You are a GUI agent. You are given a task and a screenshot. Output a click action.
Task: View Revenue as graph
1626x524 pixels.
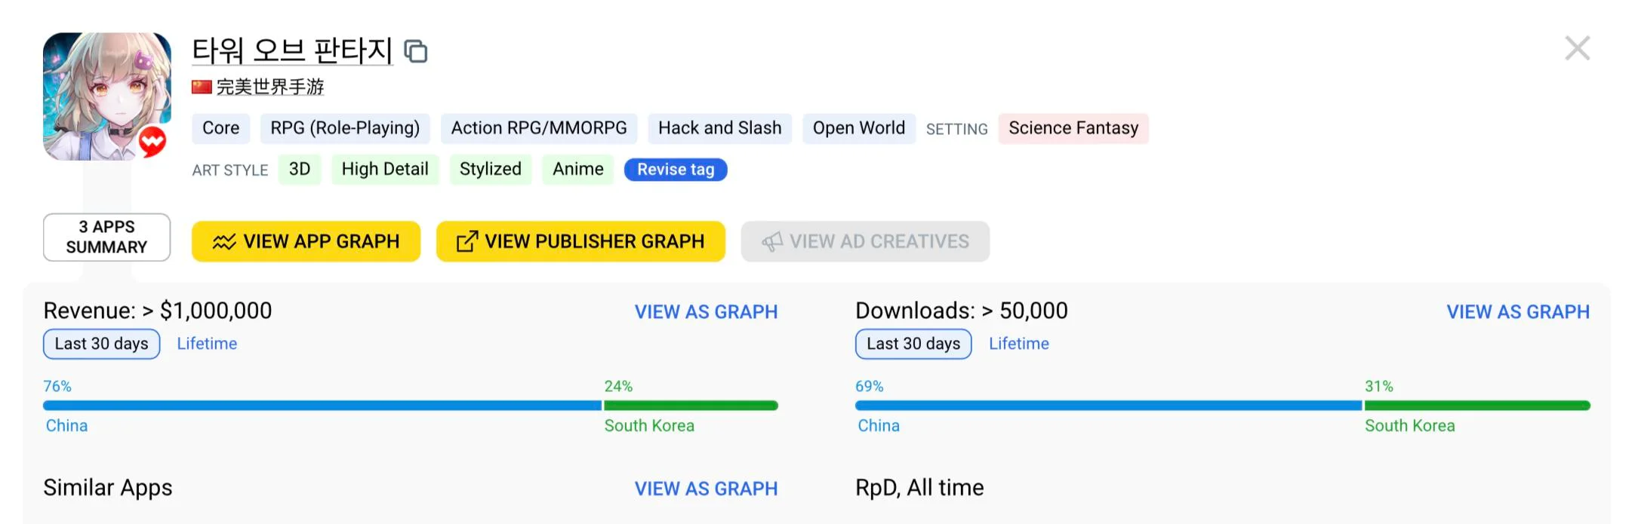[706, 312]
